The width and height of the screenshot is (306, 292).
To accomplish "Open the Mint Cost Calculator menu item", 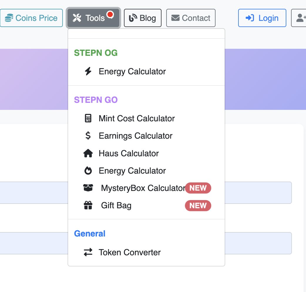I will tap(137, 118).
